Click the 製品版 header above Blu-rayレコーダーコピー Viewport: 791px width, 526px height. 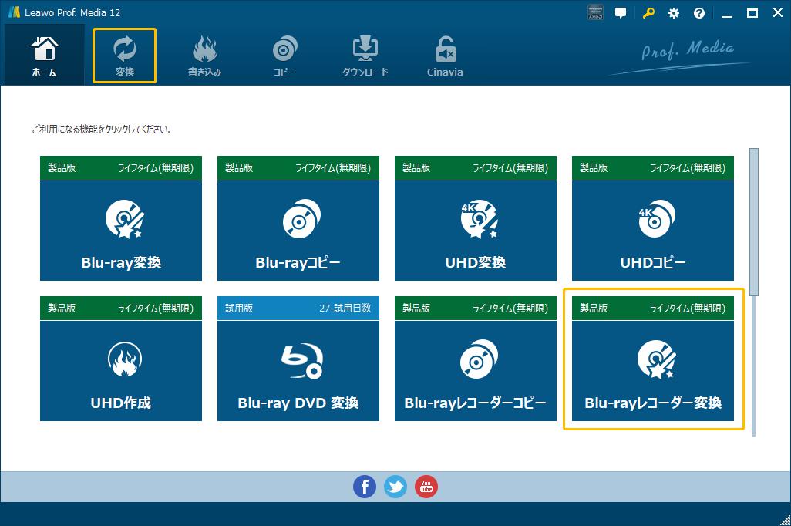pos(475,308)
